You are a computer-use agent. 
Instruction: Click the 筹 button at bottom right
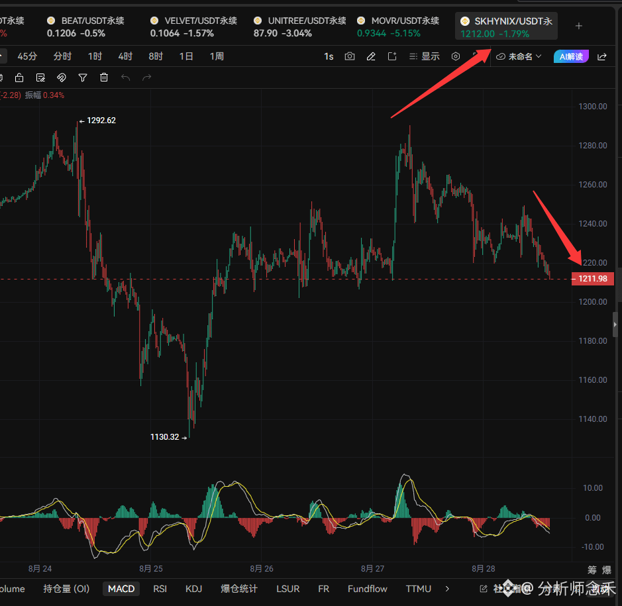[x=592, y=570]
